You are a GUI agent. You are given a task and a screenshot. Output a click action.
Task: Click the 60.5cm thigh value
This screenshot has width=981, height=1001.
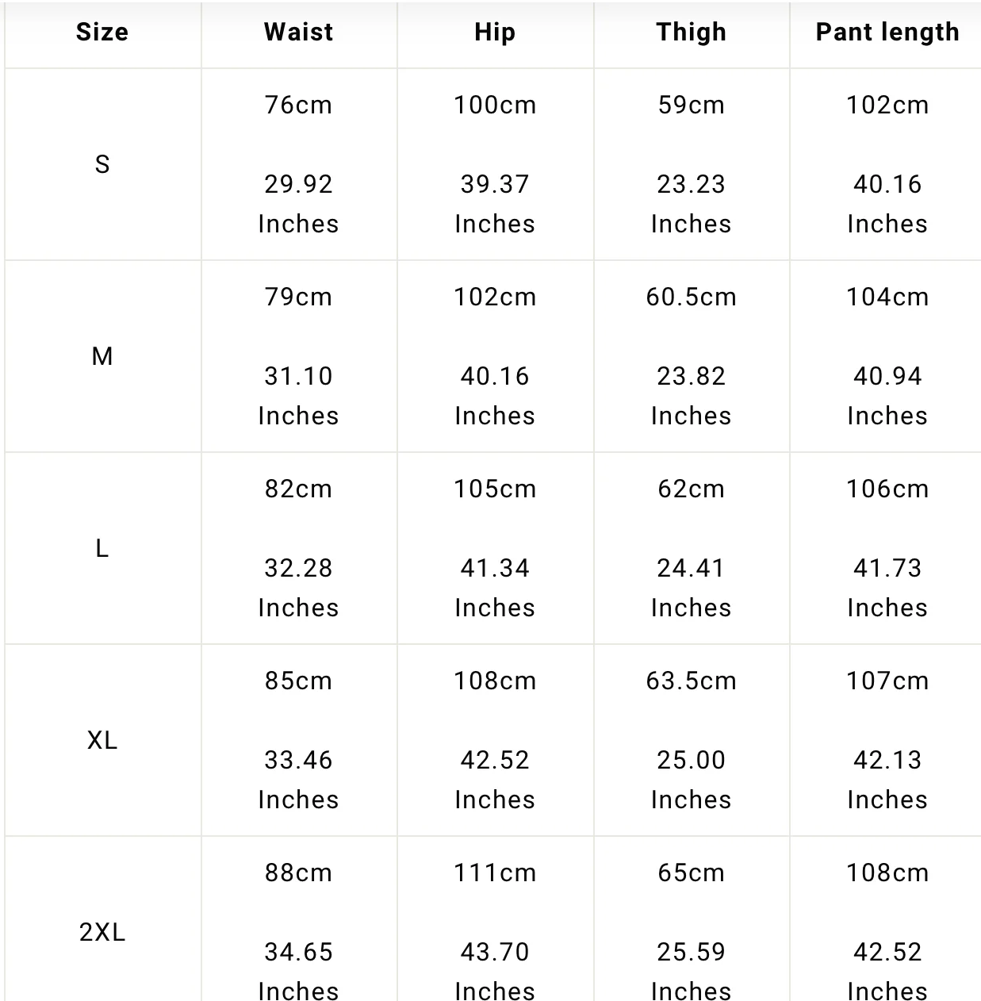pyautogui.click(x=691, y=297)
